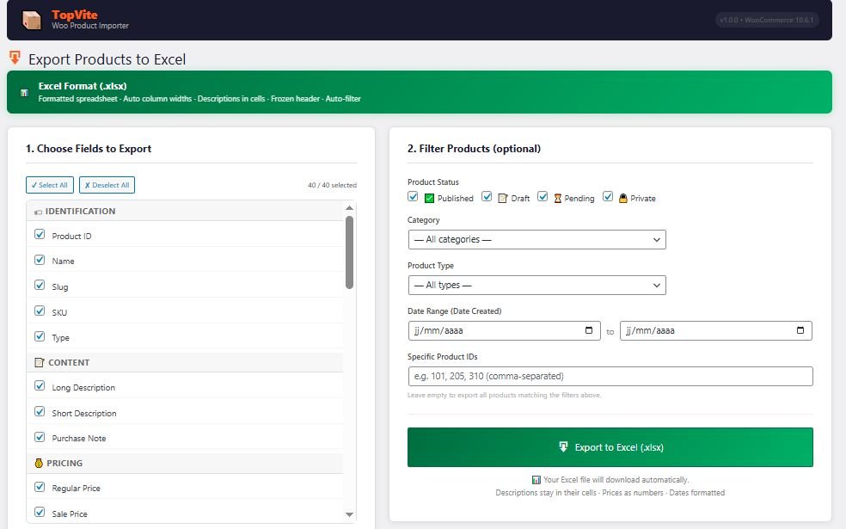Disable the Draft product status checkbox
The width and height of the screenshot is (846, 529).
click(487, 197)
